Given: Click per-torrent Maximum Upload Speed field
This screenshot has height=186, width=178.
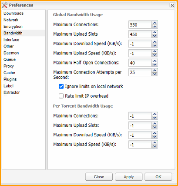Looking at the screenshot, I should [x=140, y=145].
